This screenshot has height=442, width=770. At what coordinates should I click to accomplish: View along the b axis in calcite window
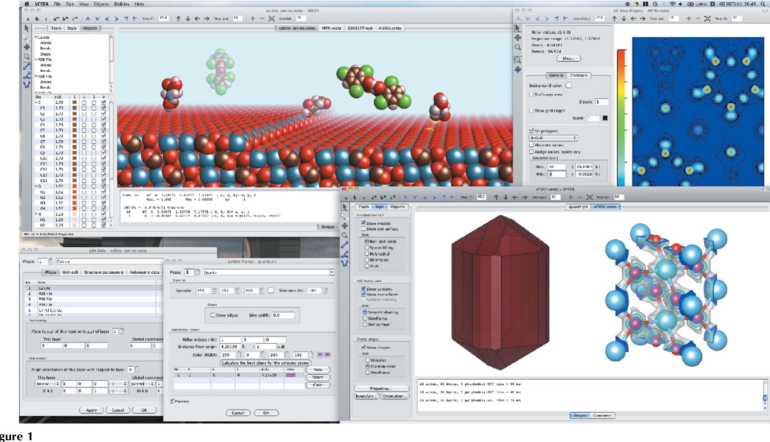pyautogui.click(x=36, y=18)
